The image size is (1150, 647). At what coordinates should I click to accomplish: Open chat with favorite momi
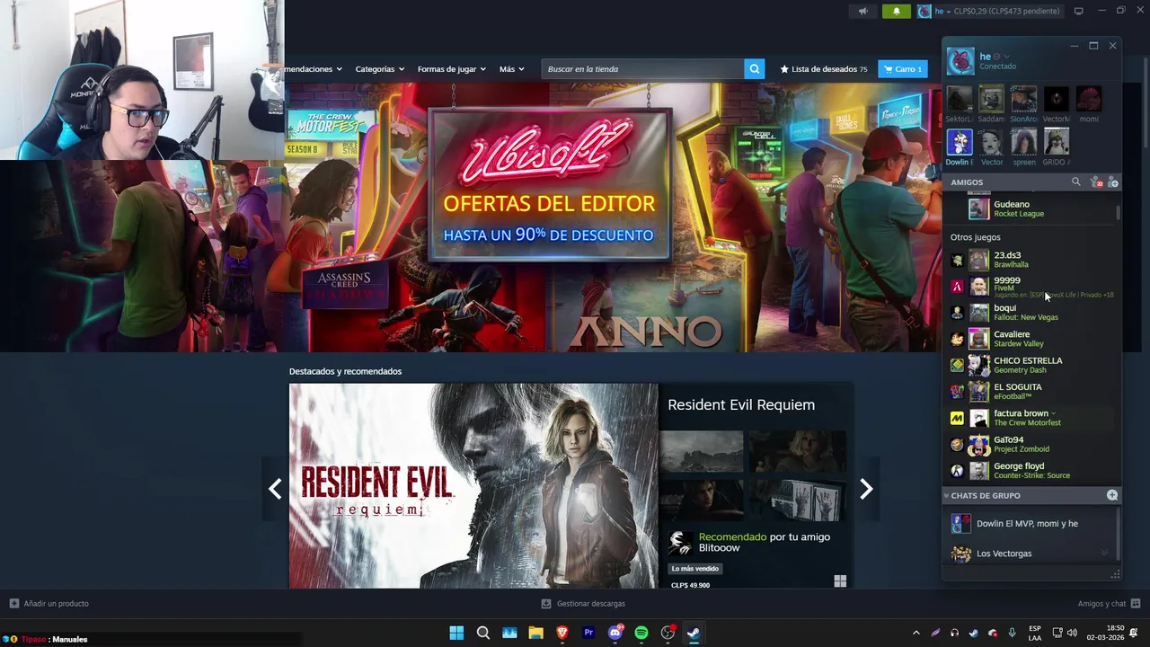click(x=1089, y=104)
